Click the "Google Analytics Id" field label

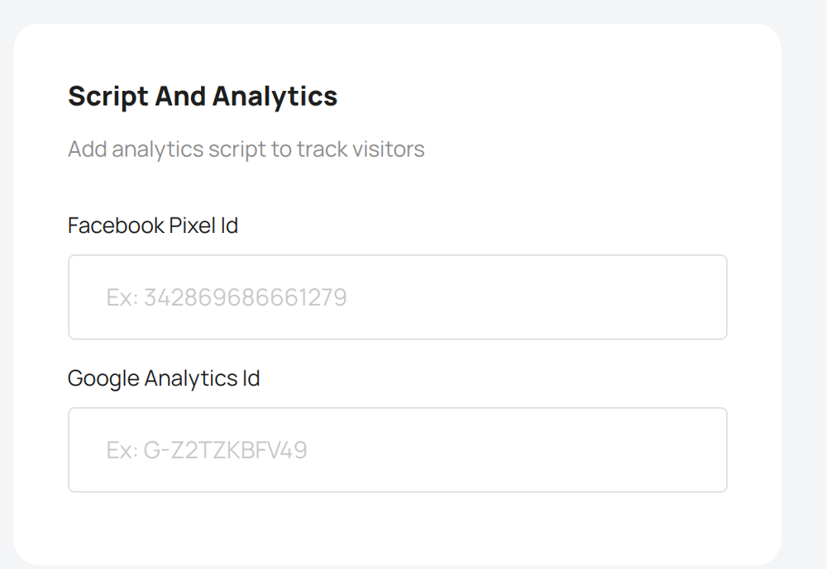164,378
